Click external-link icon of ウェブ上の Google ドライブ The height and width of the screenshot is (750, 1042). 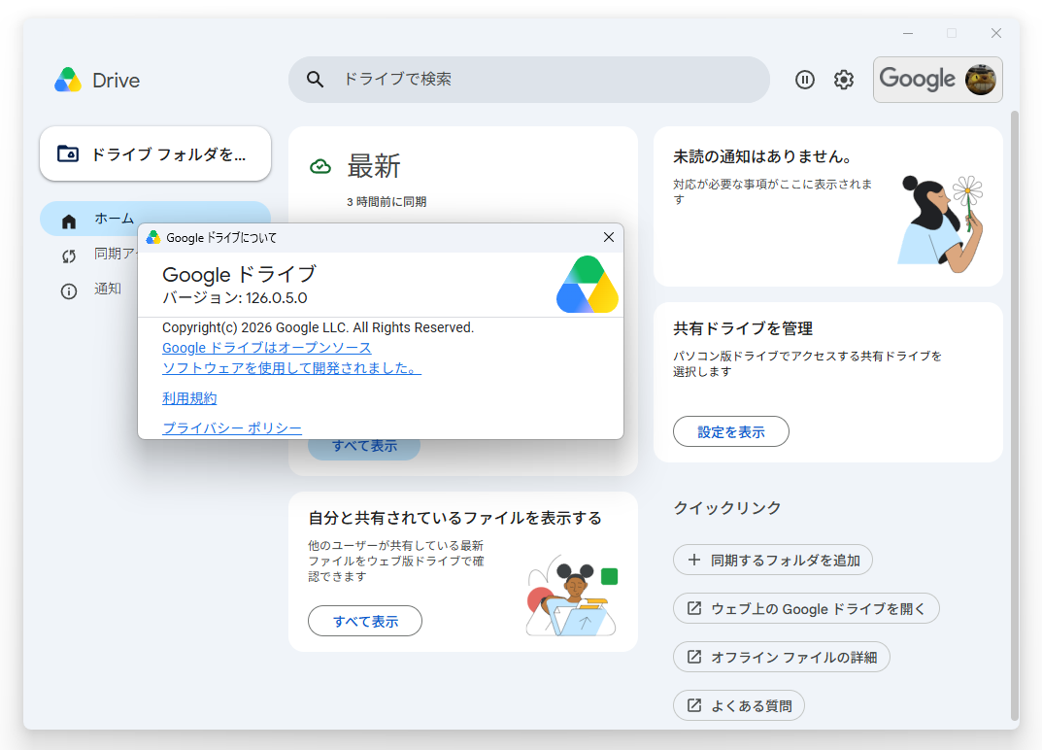tap(693, 608)
